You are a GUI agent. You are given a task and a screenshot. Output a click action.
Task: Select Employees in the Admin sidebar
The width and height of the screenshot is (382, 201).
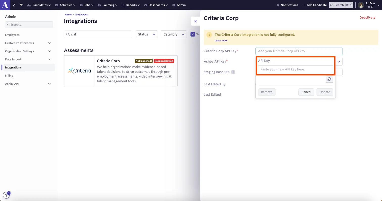point(12,35)
